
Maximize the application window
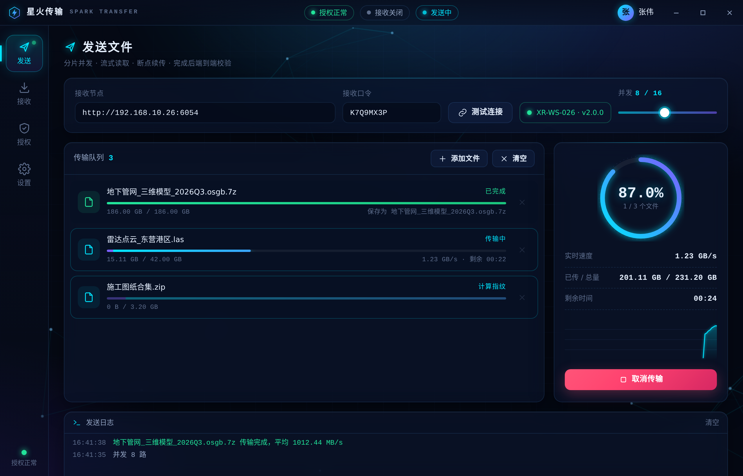702,13
